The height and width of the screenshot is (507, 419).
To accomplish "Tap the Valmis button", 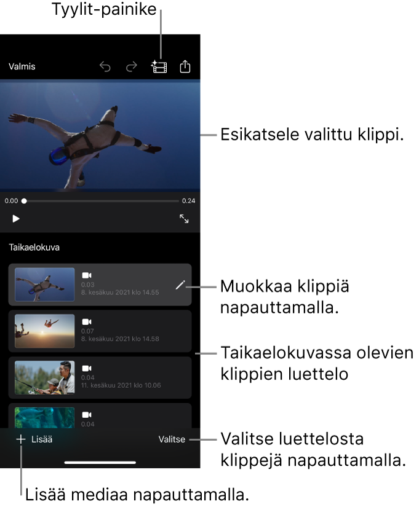I will click(x=22, y=66).
